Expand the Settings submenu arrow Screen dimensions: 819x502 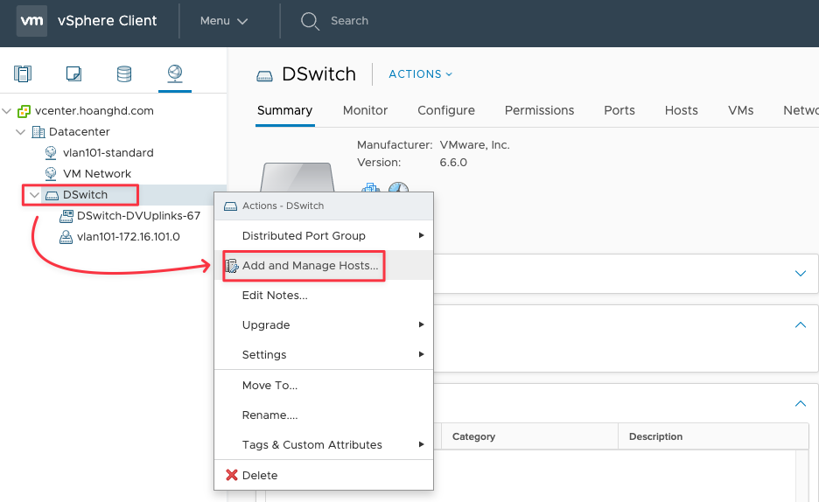421,354
